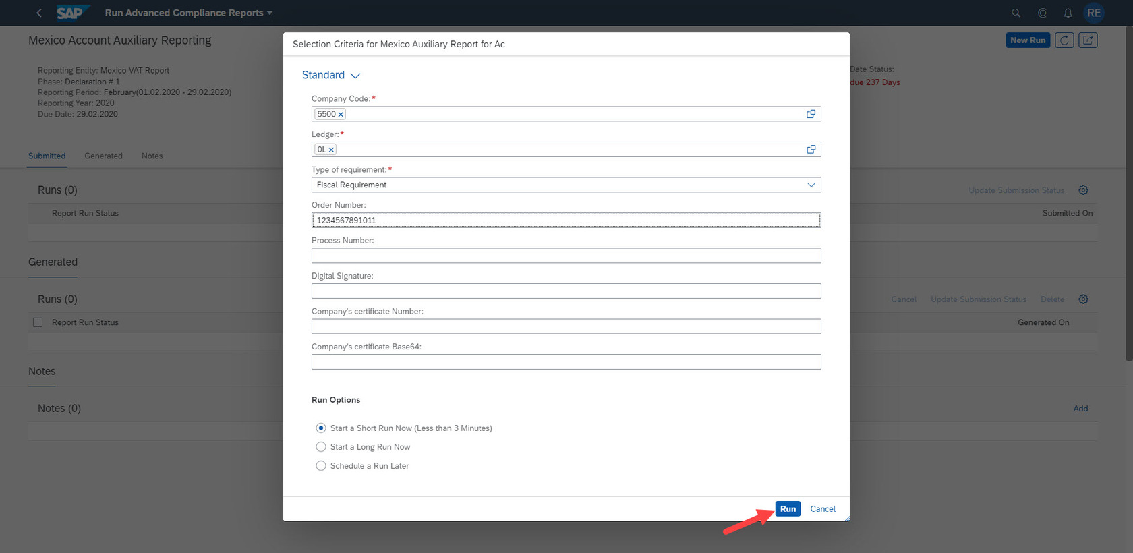Click 'Mexico Account Auxiliary Reporting' heading
This screenshot has width=1133, height=553.
pyautogui.click(x=120, y=40)
